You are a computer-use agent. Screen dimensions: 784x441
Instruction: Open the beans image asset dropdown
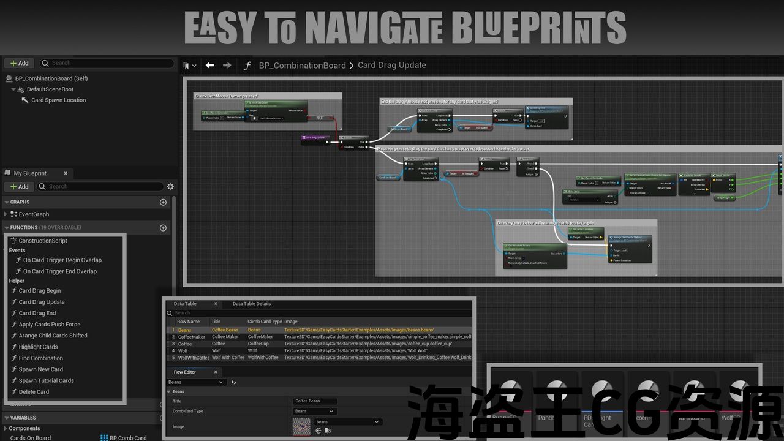tap(348, 422)
